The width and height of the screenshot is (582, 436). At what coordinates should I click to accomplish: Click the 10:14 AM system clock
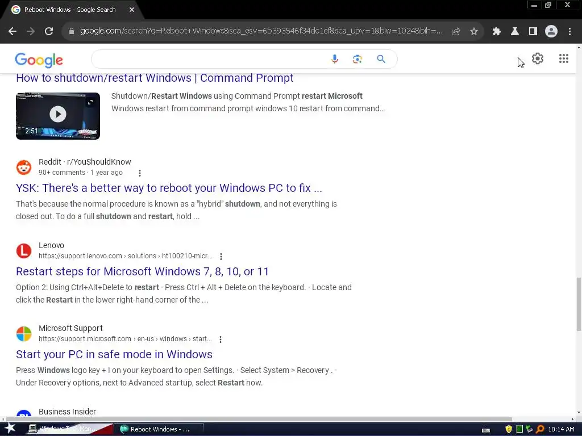(561, 429)
